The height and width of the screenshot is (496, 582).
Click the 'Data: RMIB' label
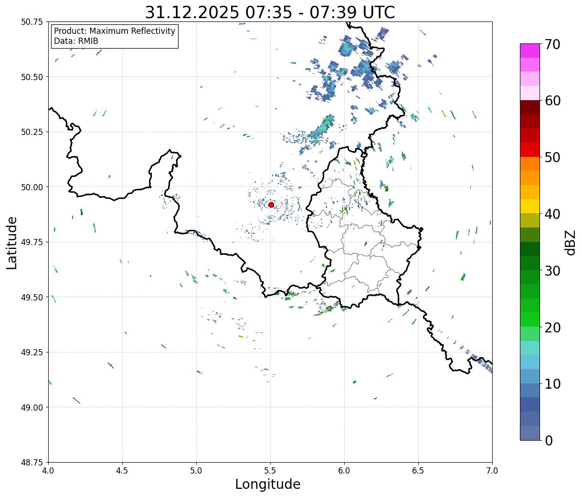[x=76, y=41]
